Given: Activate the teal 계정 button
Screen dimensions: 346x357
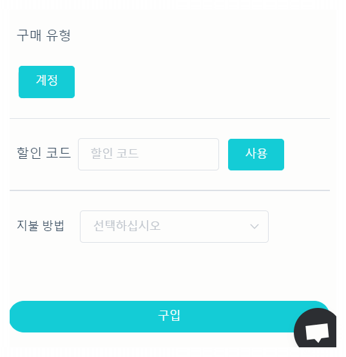Looking at the screenshot, I should tap(46, 82).
